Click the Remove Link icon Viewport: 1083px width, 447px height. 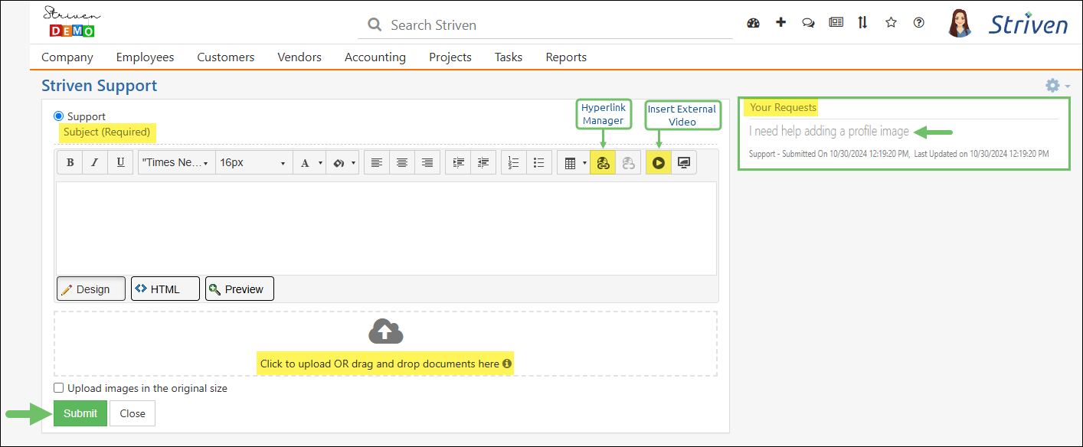[628, 163]
